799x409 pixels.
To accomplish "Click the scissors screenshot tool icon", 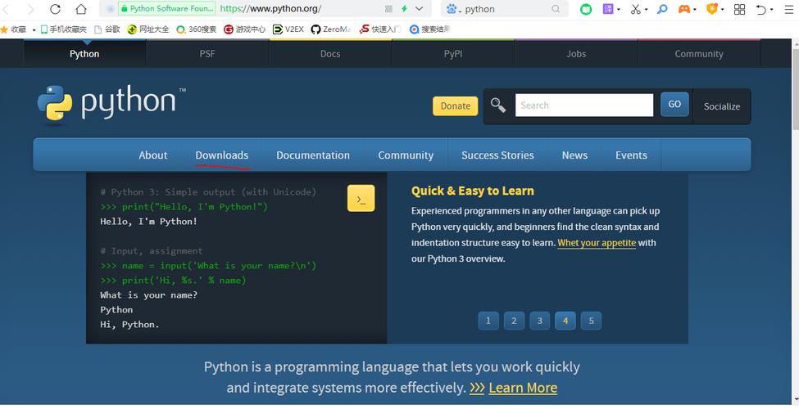I will coord(635,9).
